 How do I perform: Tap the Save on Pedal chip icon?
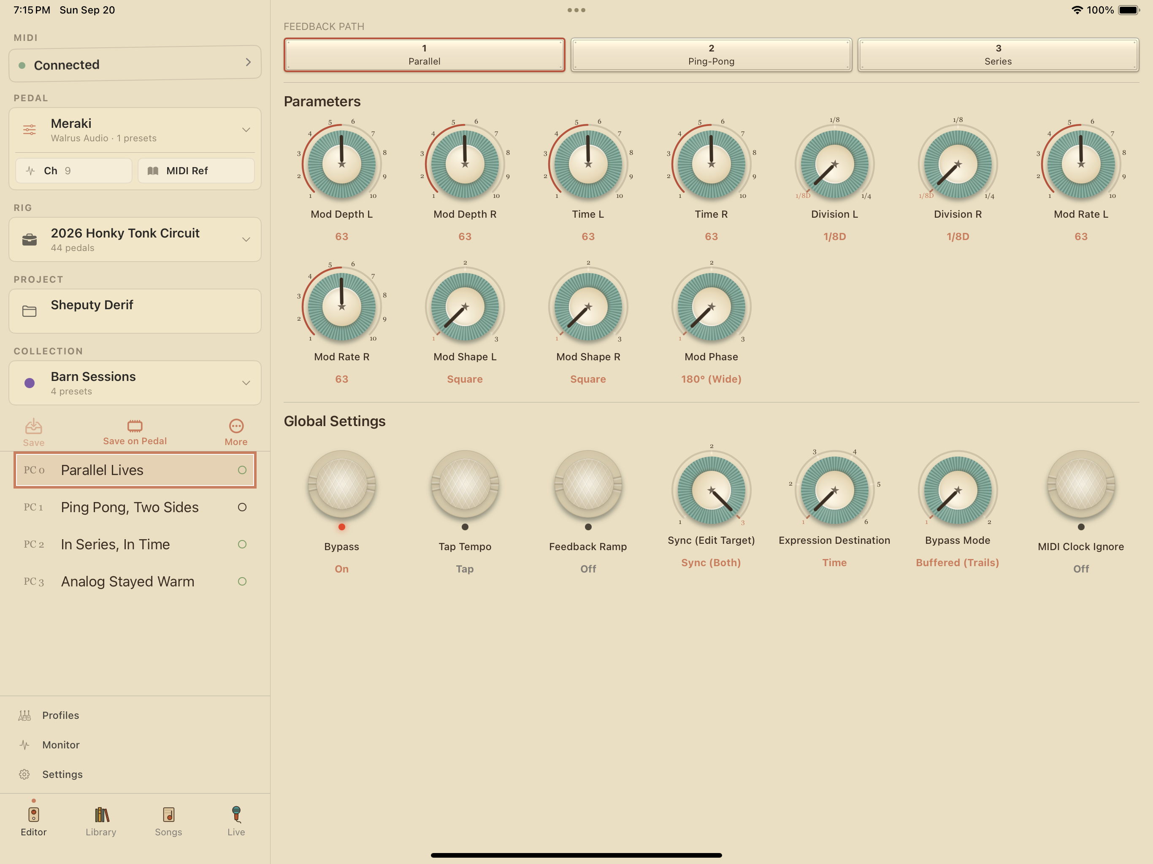135,426
